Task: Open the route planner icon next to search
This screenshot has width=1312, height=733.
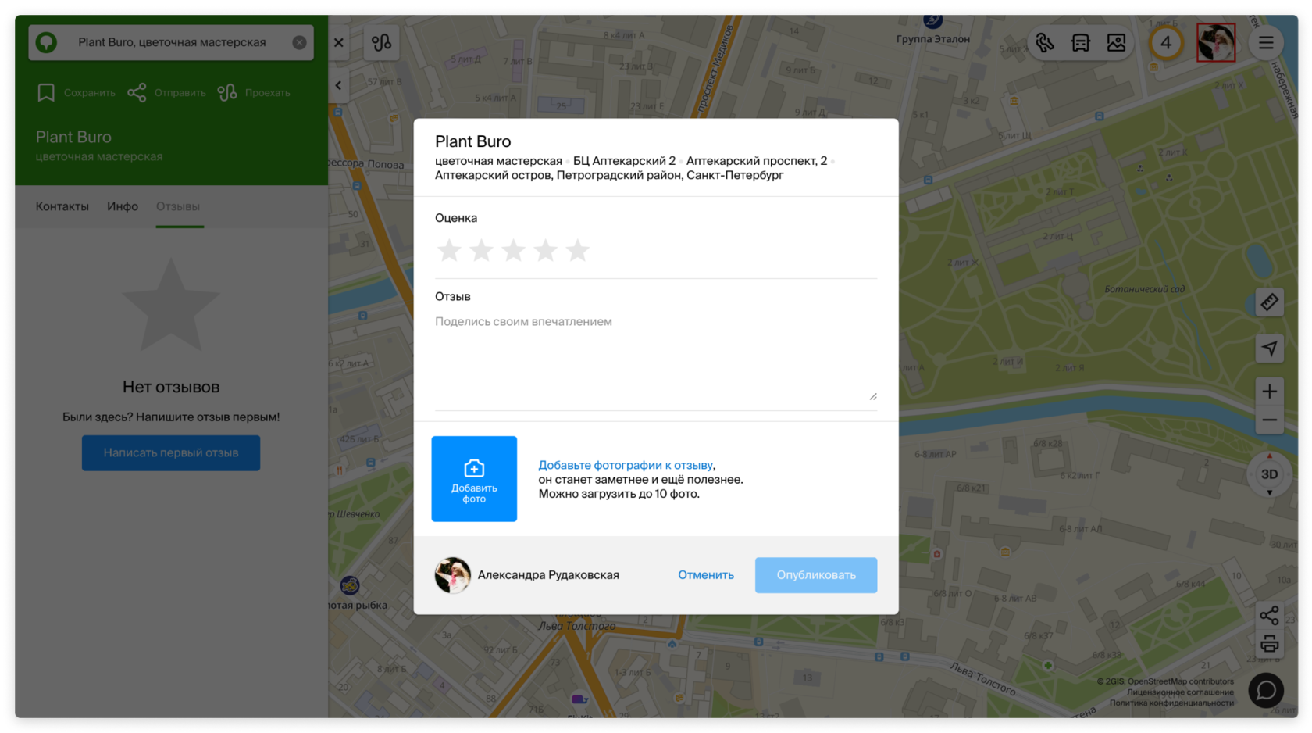Action: point(382,42)
